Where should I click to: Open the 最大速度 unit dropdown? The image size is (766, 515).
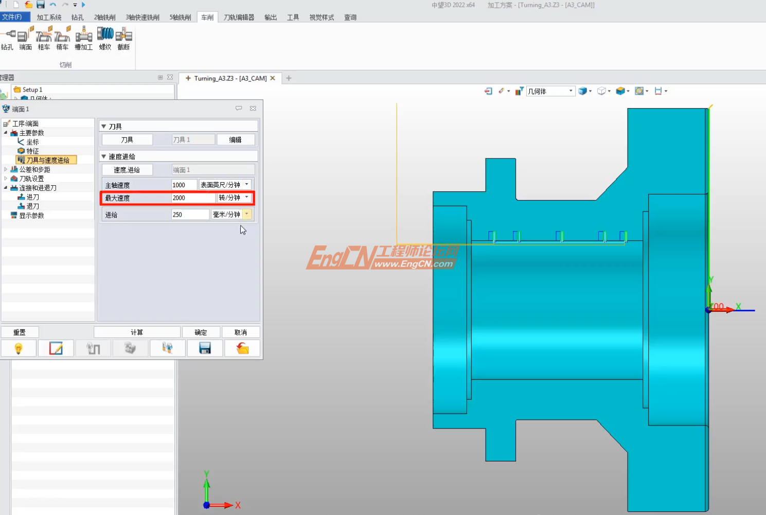coord(247,198)
